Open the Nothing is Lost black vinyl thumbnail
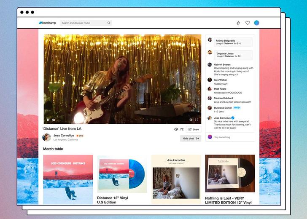Viewport: 307px width, 219px height. (x=230, y=173)
